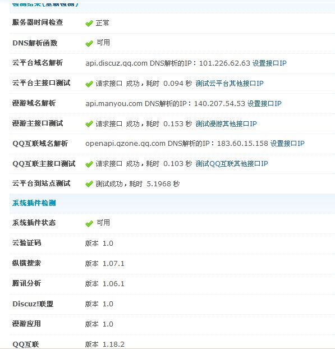Open 设置接口IP link for api.manyou.com
Viewport: 335px width, 349px height.
click(x=264, y=103)
